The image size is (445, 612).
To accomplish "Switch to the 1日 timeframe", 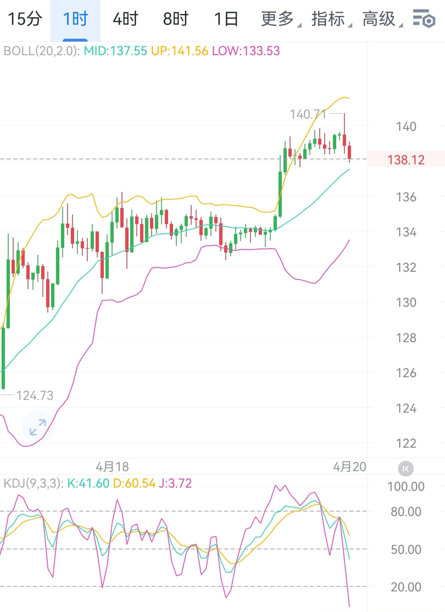I will point(226,19).
